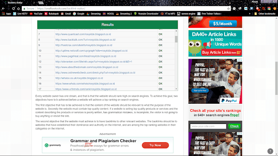Open the www.whois.com result link
The width and height of the screenshot is (278, 156).
(85, 84)
